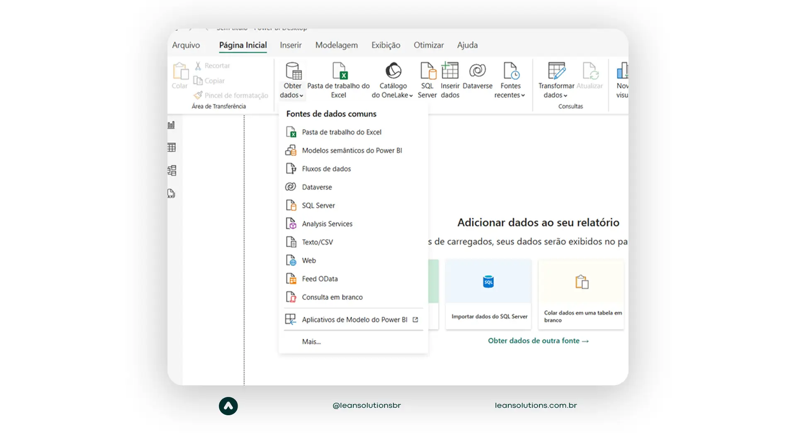Click the Web globe icon in menu
Image resolution: width=796 pixels, height=448 pixels.
(291, 260)
